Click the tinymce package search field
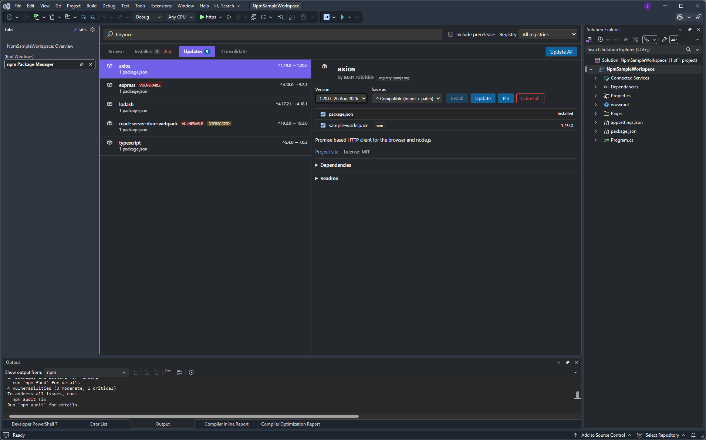This screenshot has height=440, width=706. pyautogui.click(x=273, y=34)
